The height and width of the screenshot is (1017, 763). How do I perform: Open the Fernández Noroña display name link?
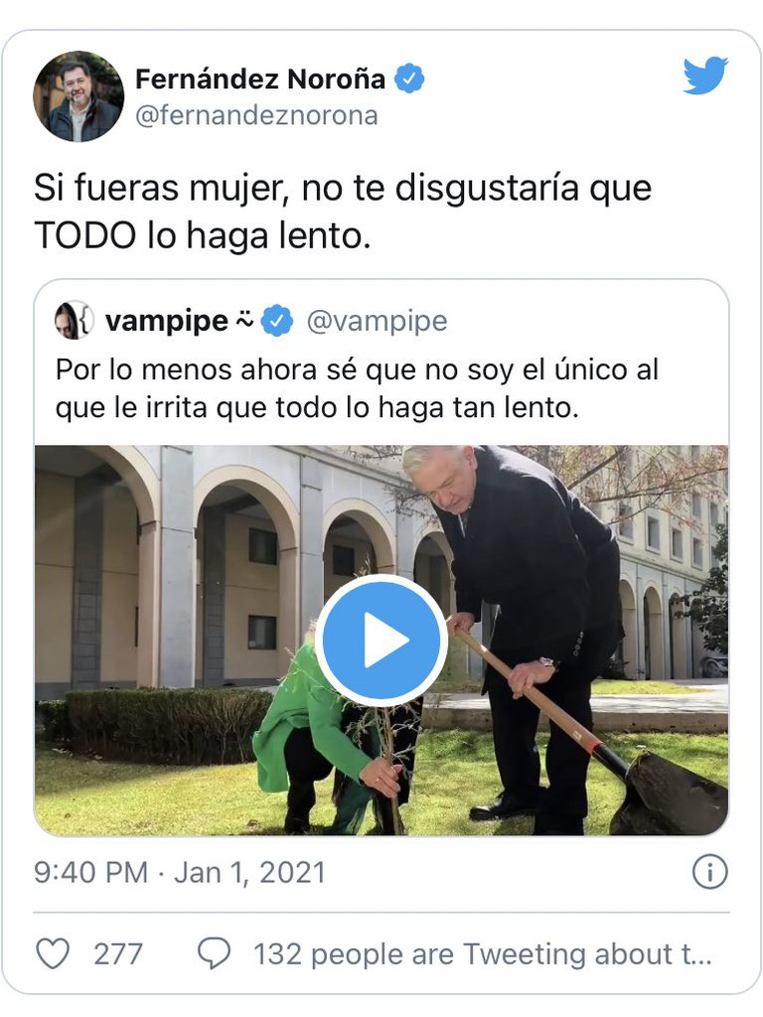click(260, 79)
